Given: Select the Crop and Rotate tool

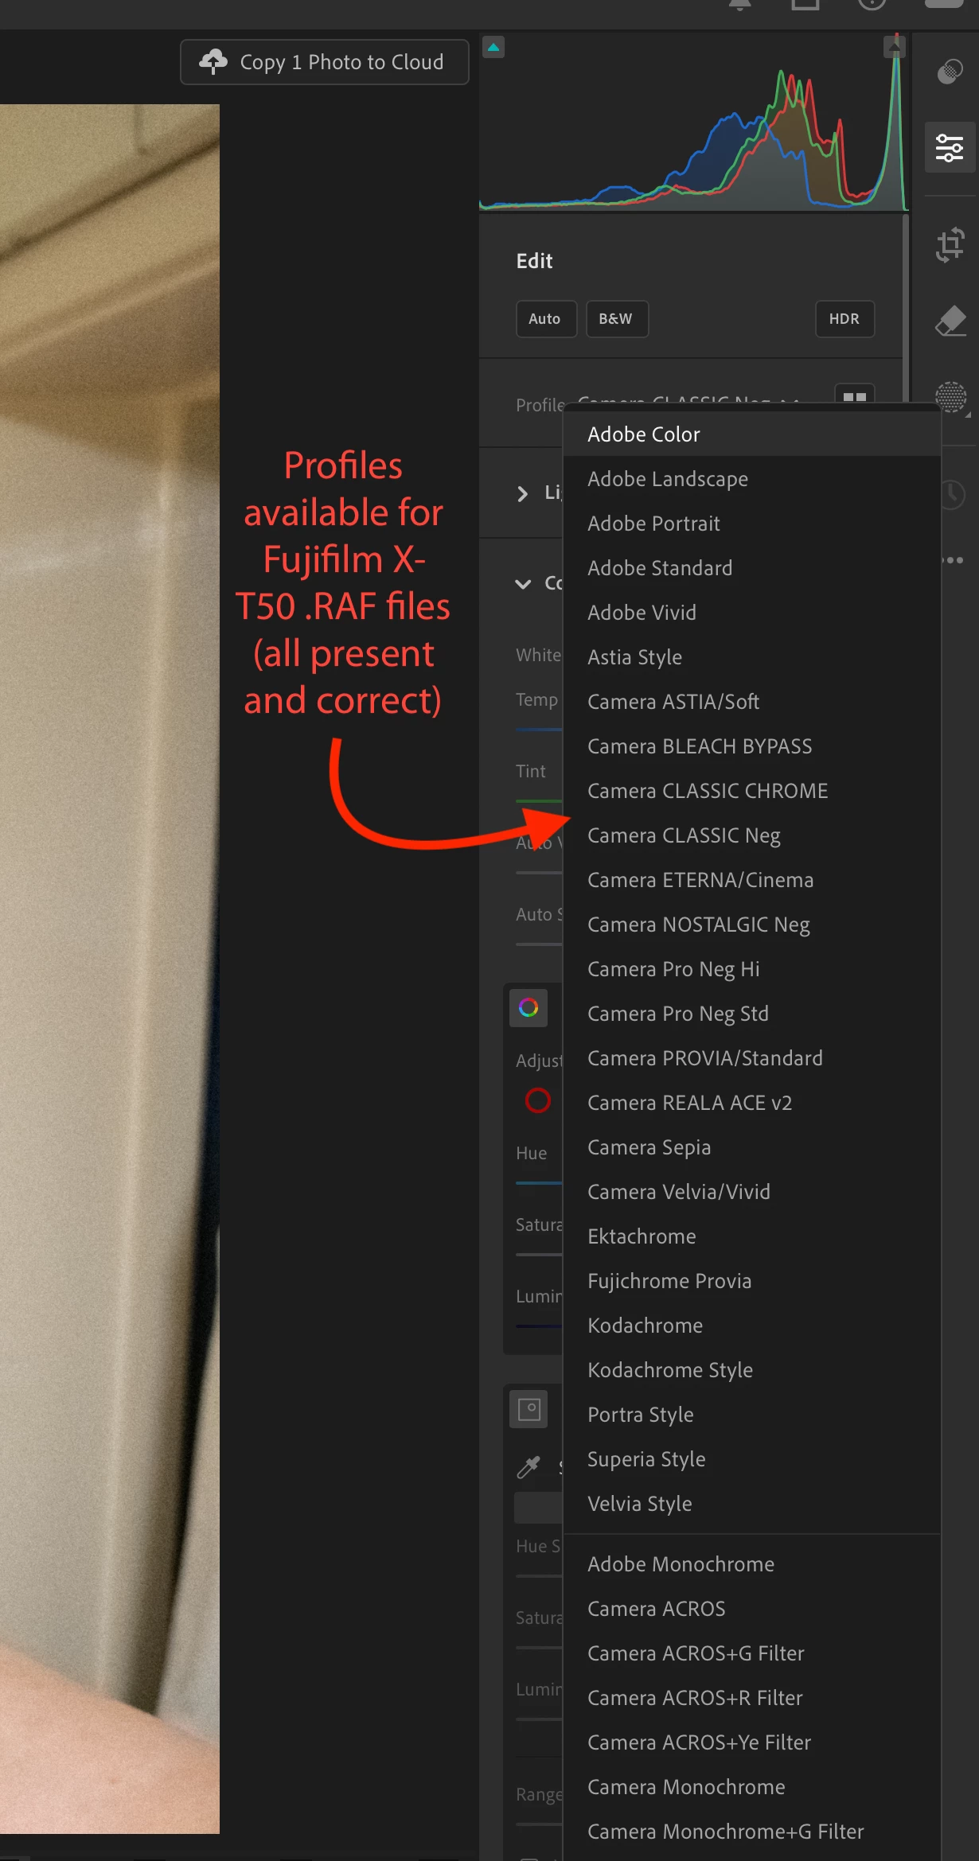Looking at the screenshot, I should click(950, 244).
